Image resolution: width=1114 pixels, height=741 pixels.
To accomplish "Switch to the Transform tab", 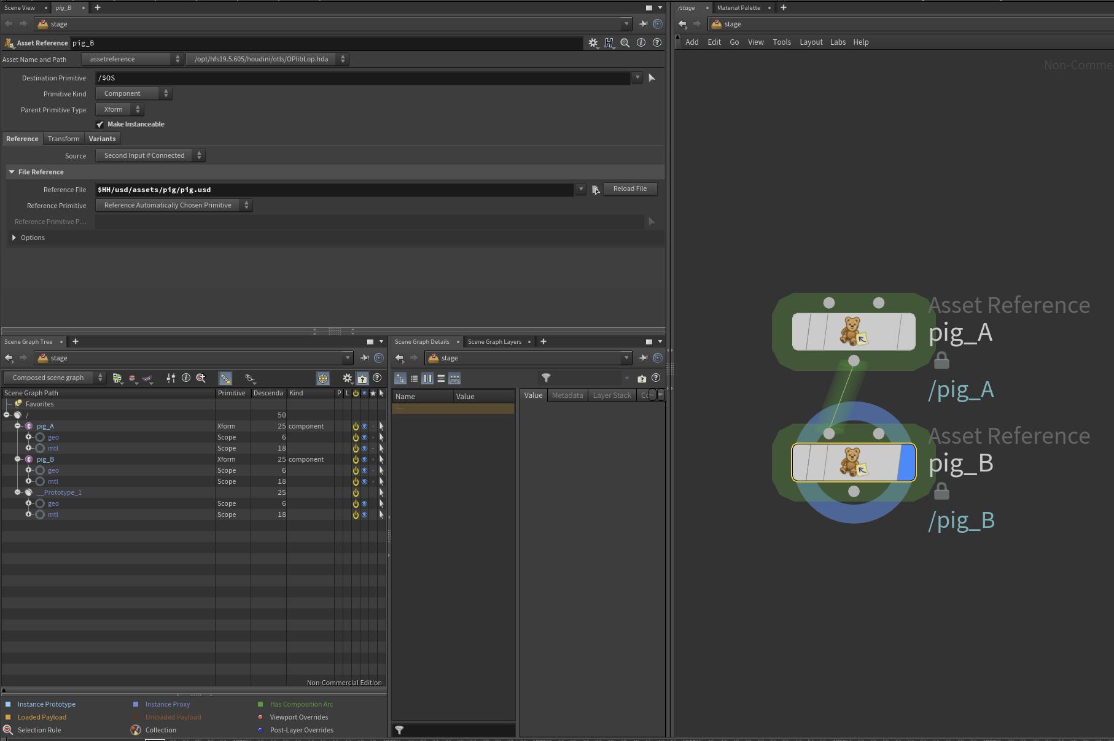I will click(x=64, y=139).
